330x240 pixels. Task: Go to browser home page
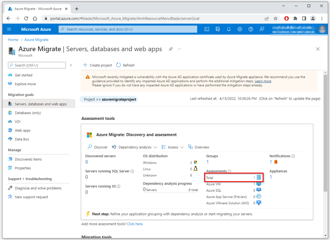click(x=35, y=18)
